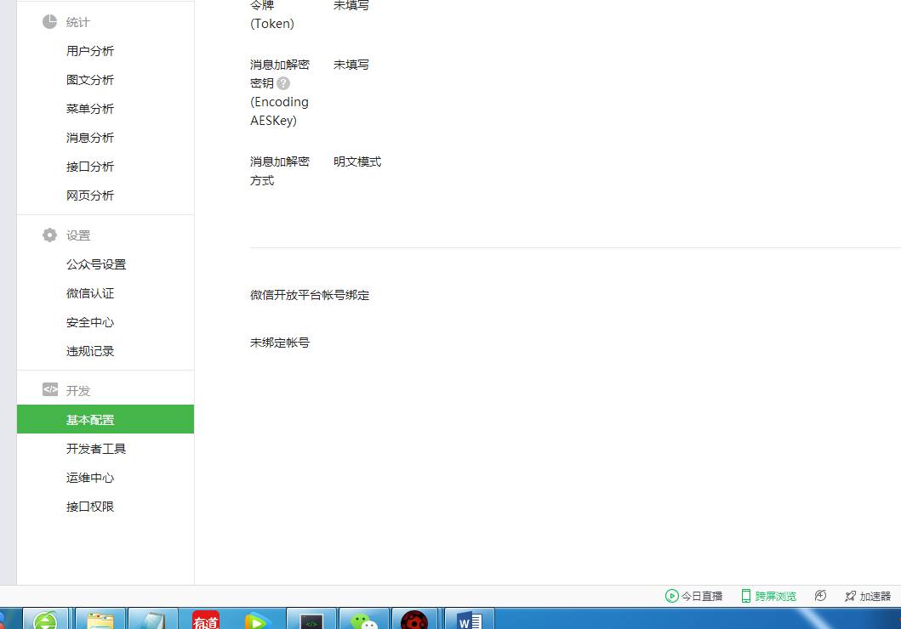Click the 消息加解密方式 label
The image size is (901, 629).
[280, 171]
